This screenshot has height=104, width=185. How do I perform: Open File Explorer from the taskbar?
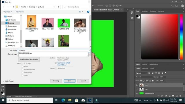coord(70,100)
